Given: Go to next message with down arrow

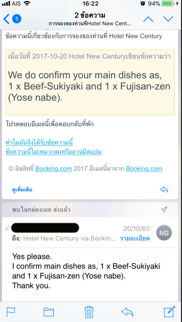Looking at the screenshot, I should click(168, 19).
